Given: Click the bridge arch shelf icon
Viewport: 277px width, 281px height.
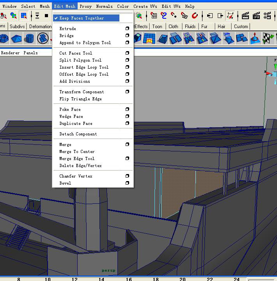Looking at the screenshot, I should [x=149, y=38].
